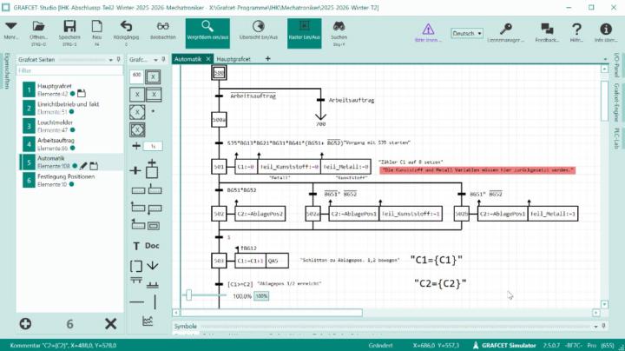Open the PLC-Lab side tab
The image size is (625, 351).
tap(616, 138)
